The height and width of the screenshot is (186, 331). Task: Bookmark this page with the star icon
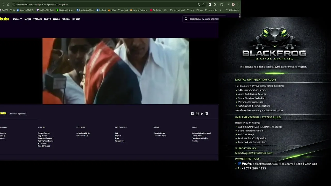(204, 4)
